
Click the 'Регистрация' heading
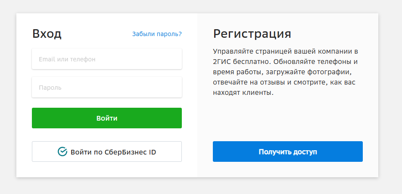pyautogui.click(x=252, y=34)
